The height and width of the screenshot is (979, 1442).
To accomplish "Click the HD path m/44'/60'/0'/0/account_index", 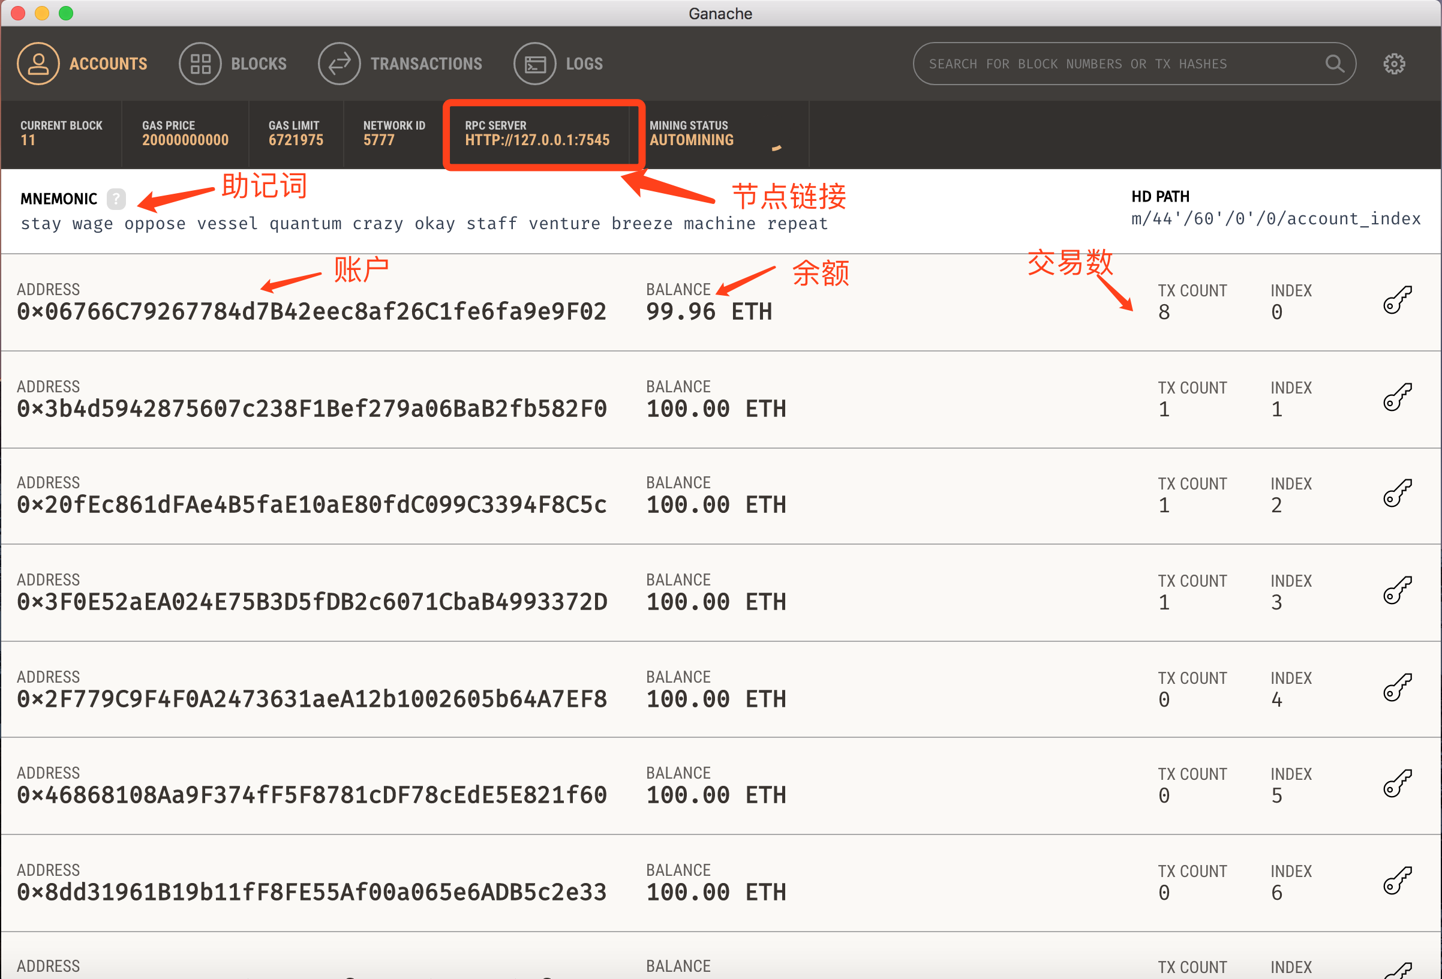I will [1276, 218].
